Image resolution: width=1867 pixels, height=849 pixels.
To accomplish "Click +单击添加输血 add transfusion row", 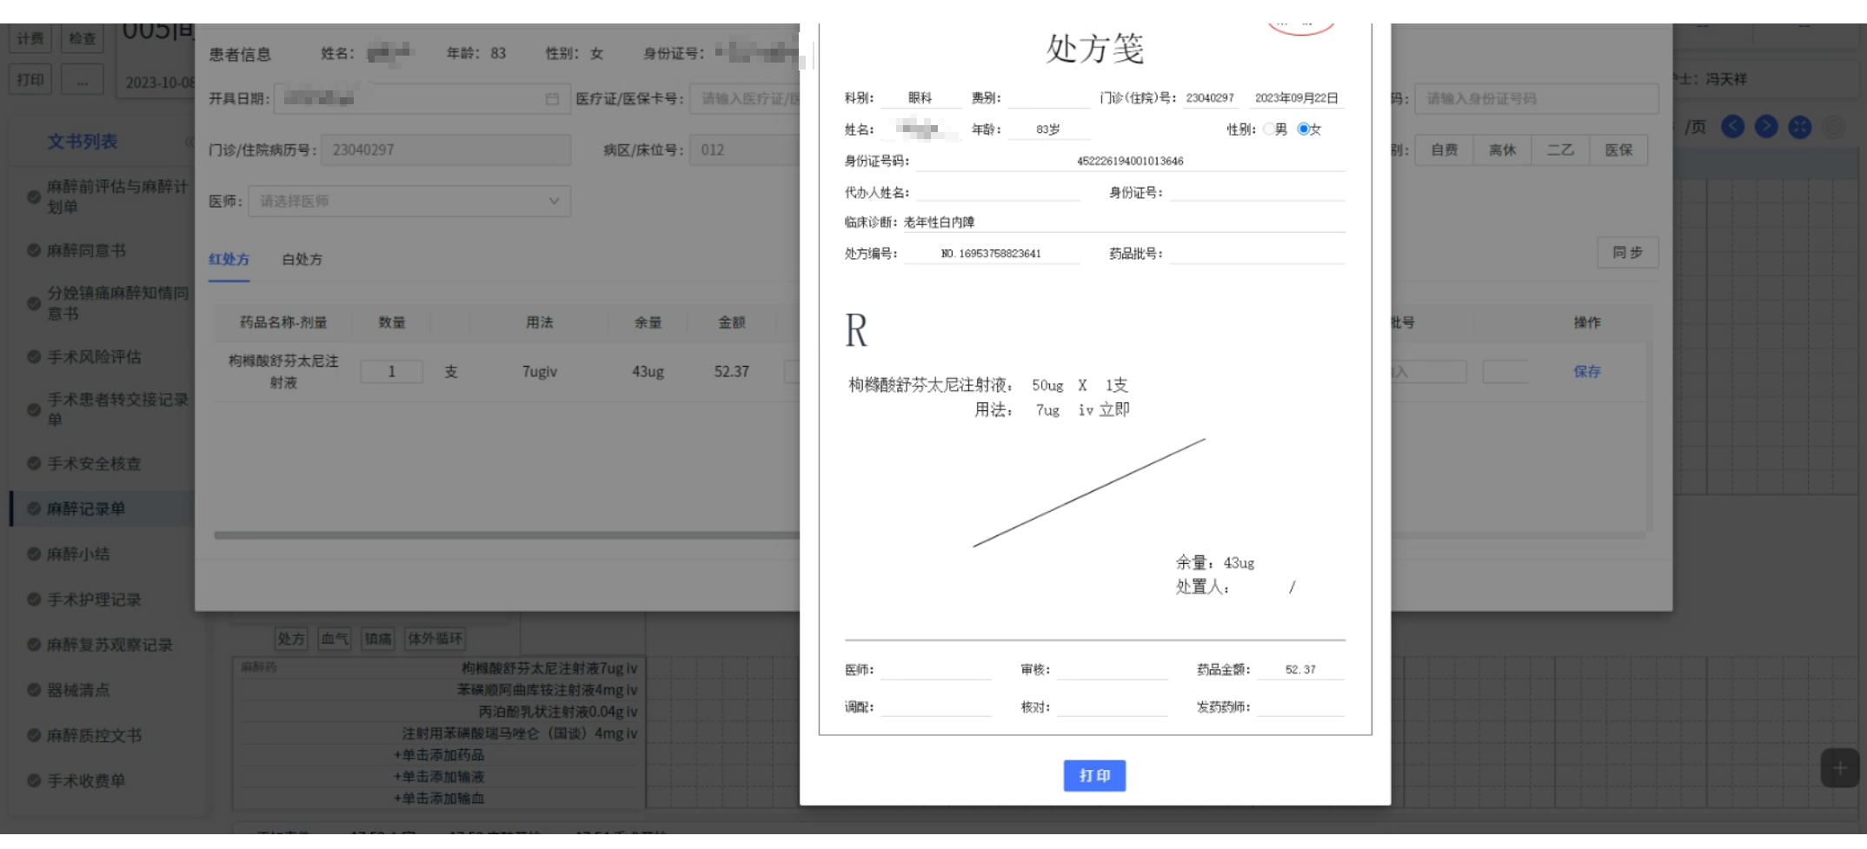I will [x=439, y=798].
